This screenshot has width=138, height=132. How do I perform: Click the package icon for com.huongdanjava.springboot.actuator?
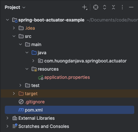[41, 61]
